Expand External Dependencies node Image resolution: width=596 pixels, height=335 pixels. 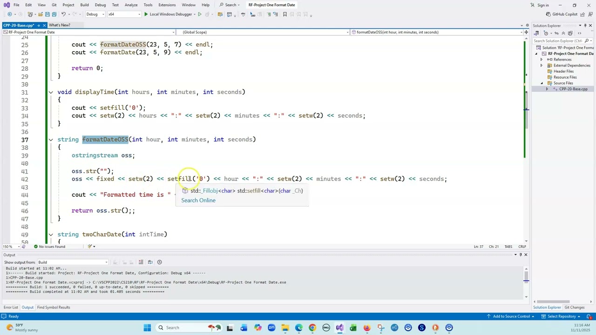[542, 66]
